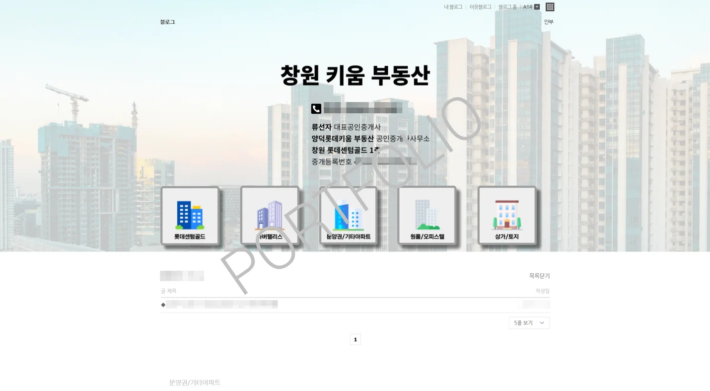Visit 블로그 홈
710x391 pixels.
[x=507, y=7]
